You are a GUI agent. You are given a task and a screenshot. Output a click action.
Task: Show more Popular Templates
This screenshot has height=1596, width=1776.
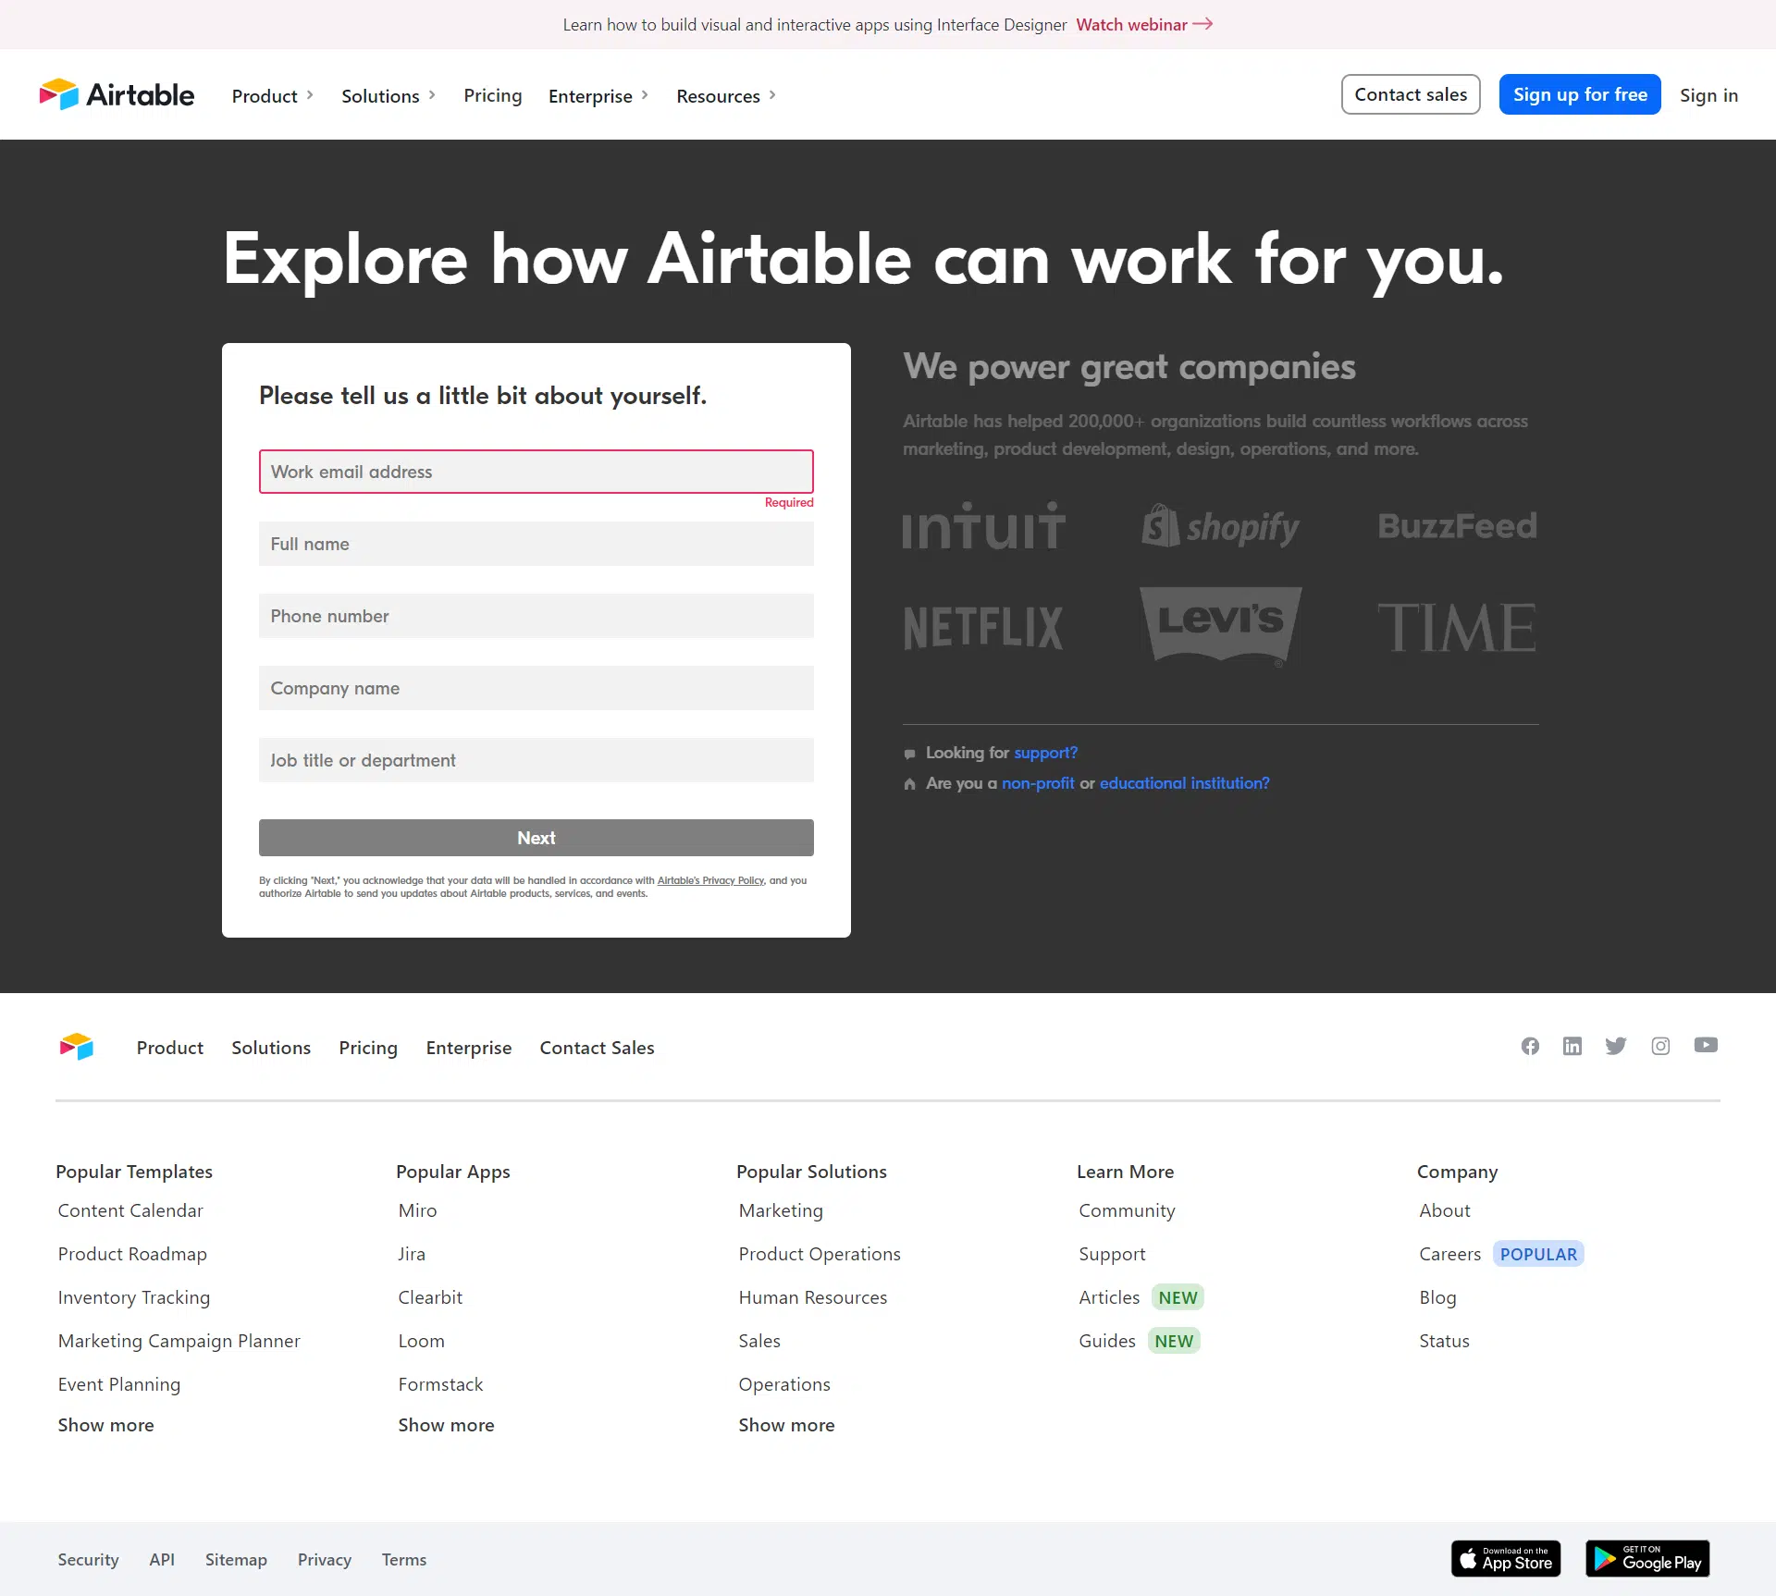click(106, 1425)
